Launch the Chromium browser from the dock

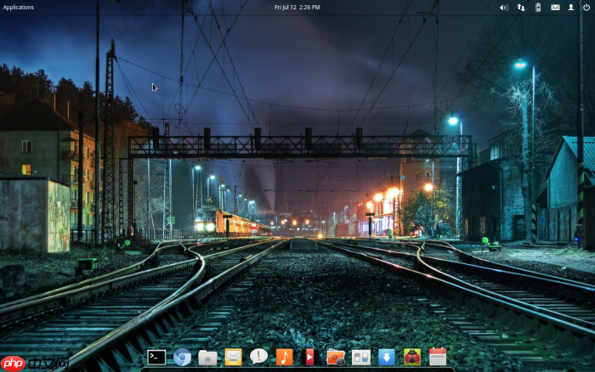[182, 358]
